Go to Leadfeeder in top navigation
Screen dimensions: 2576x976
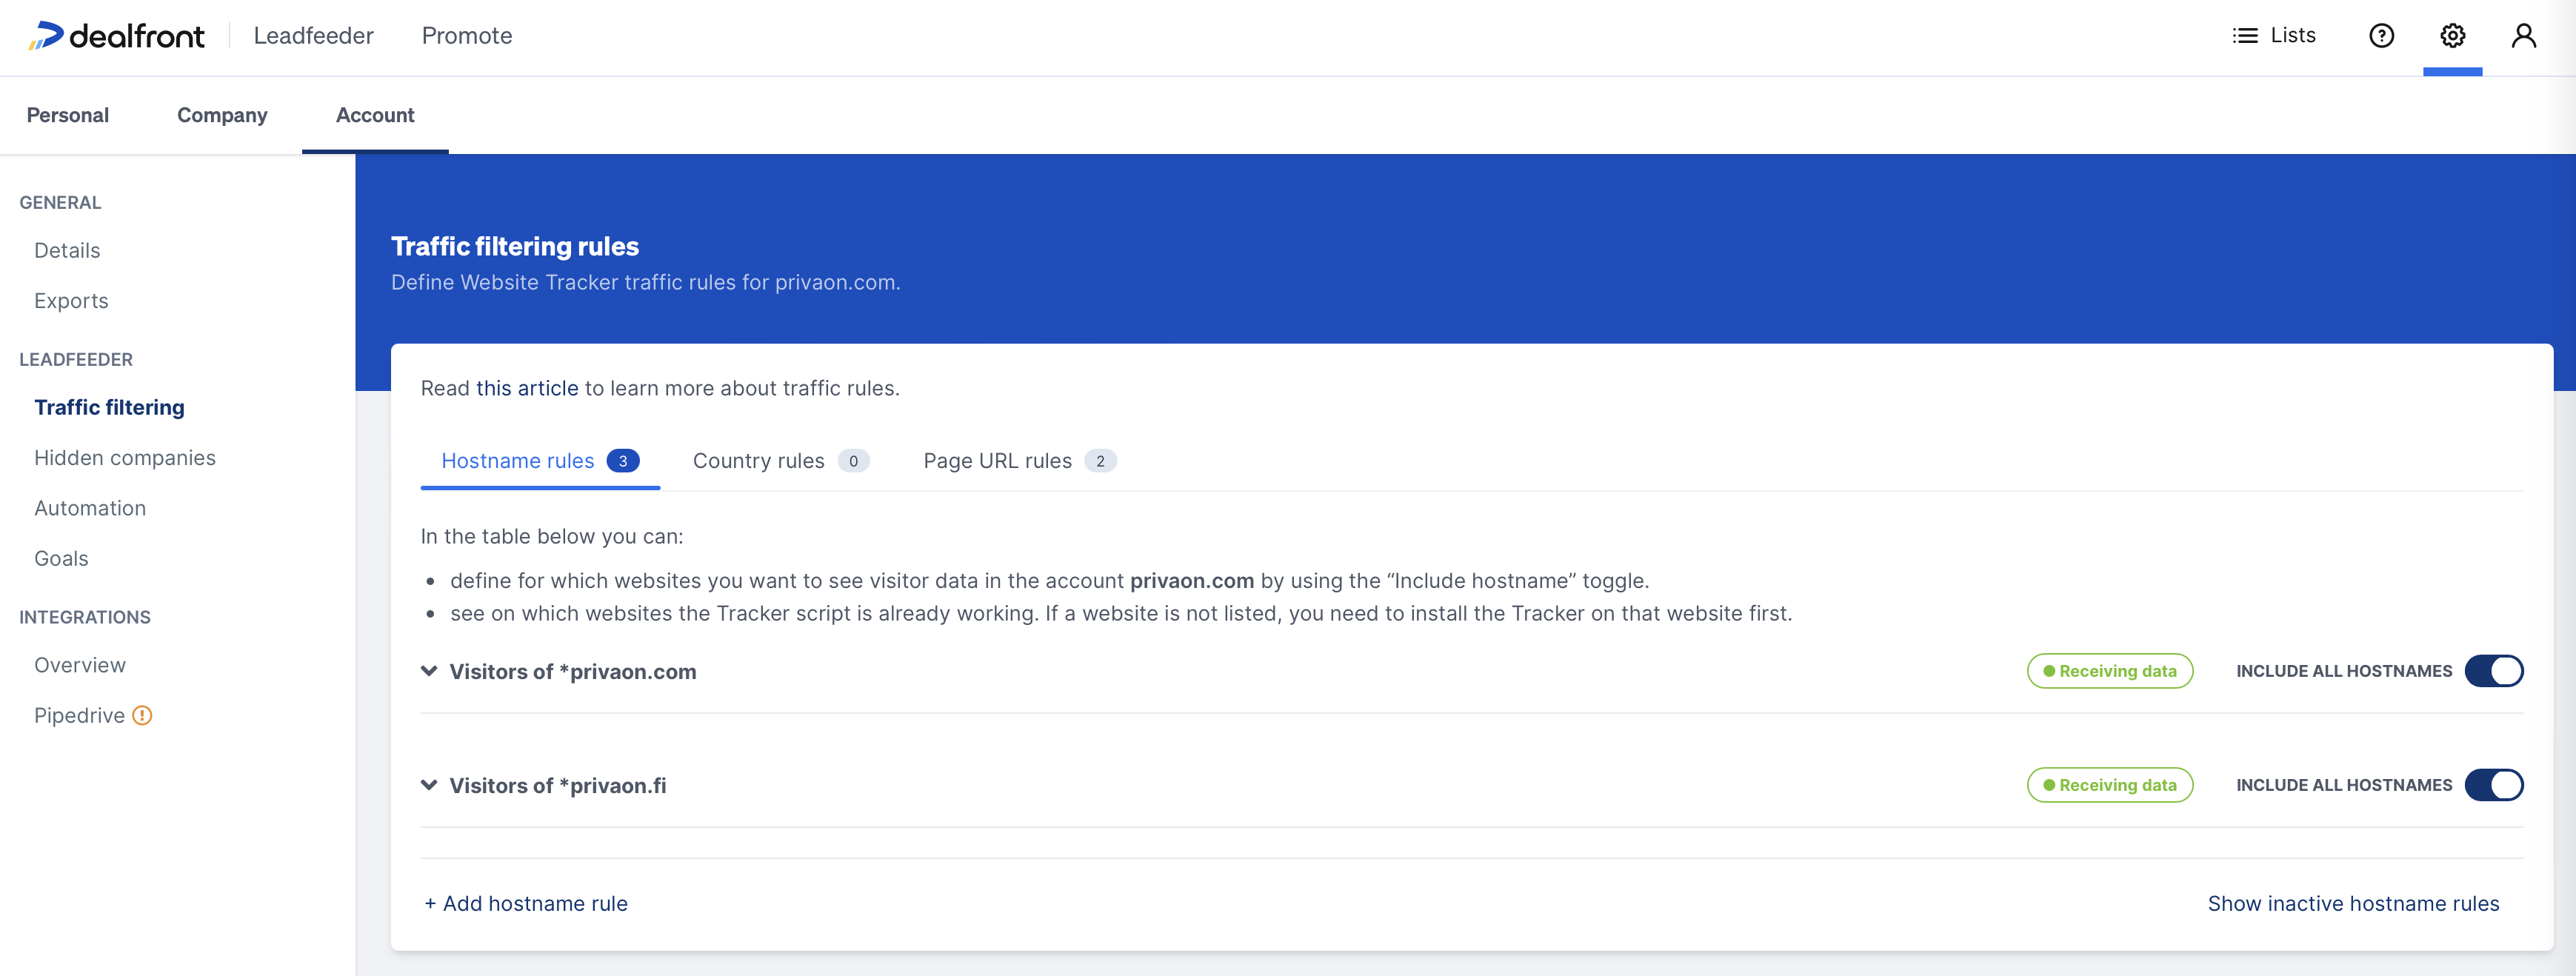313,36
